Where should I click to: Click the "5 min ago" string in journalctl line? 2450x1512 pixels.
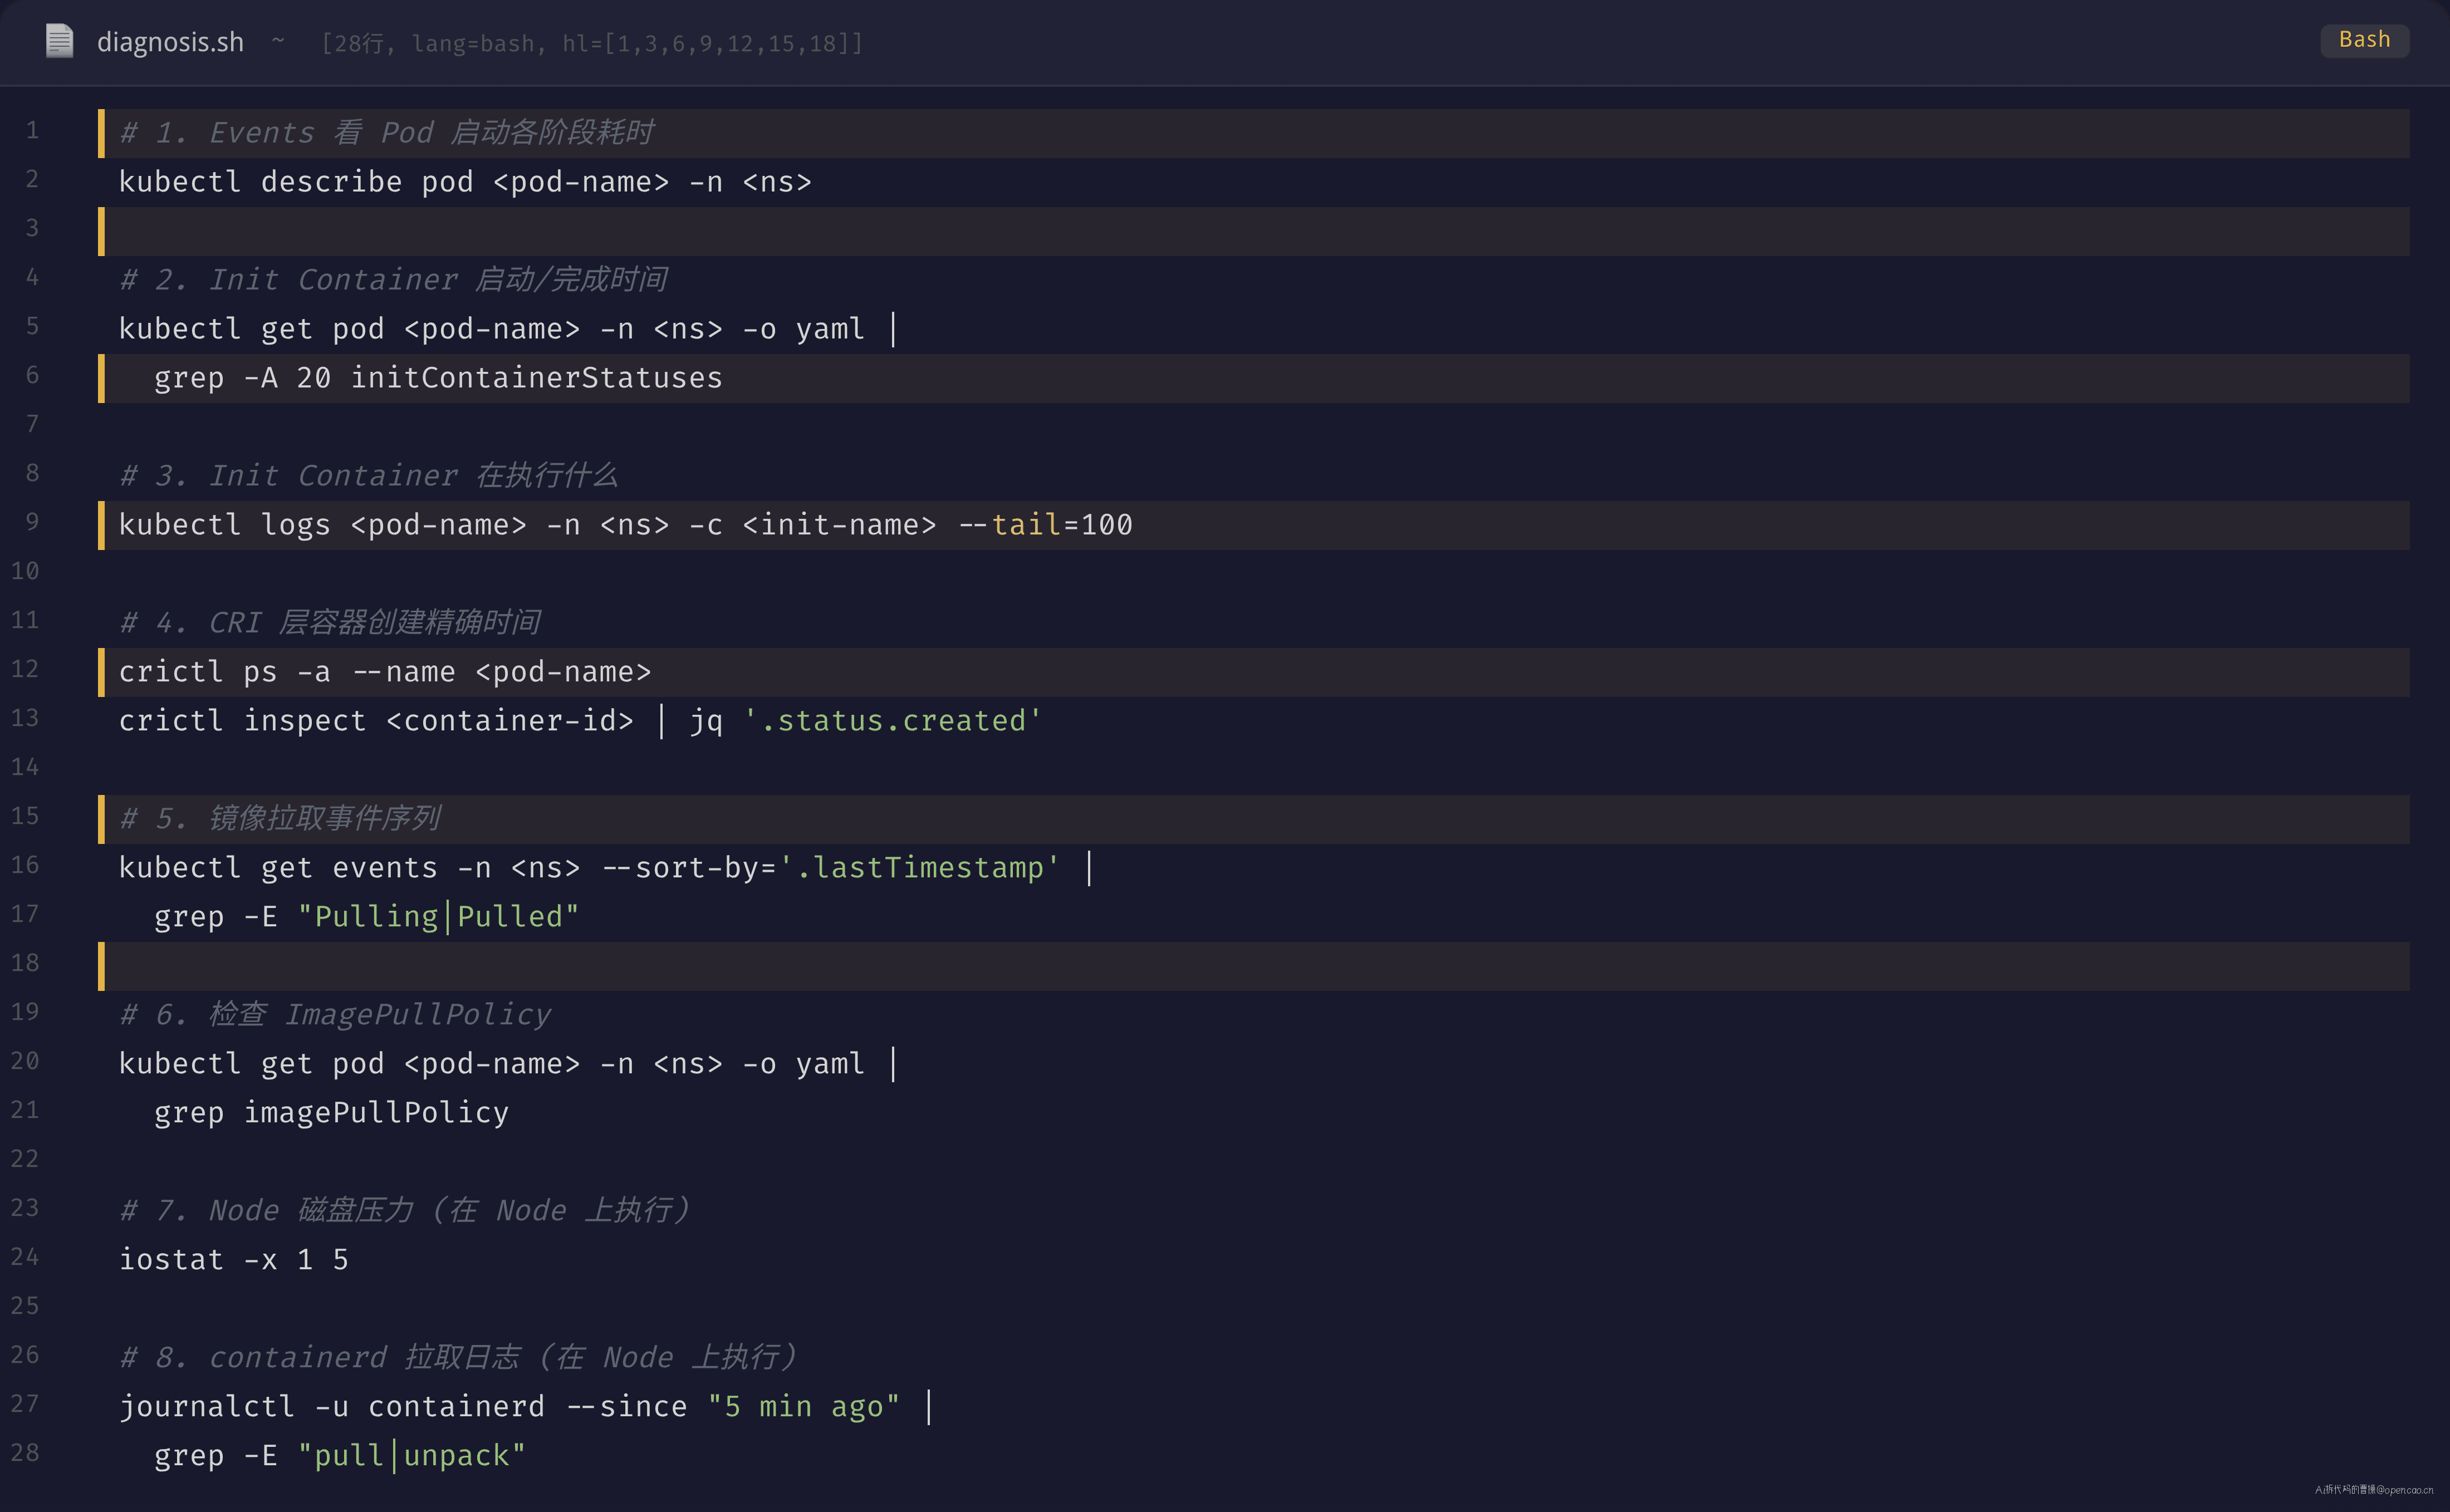point(804,1407)
